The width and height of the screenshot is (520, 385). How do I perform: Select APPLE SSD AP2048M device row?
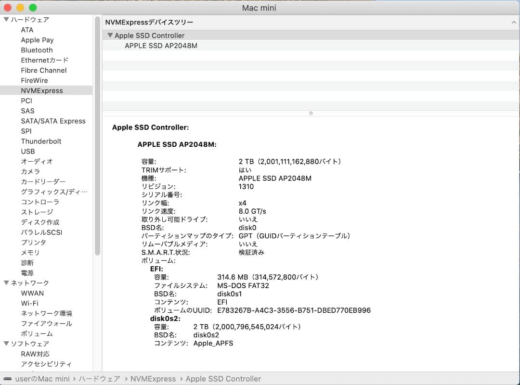(311, 46)
